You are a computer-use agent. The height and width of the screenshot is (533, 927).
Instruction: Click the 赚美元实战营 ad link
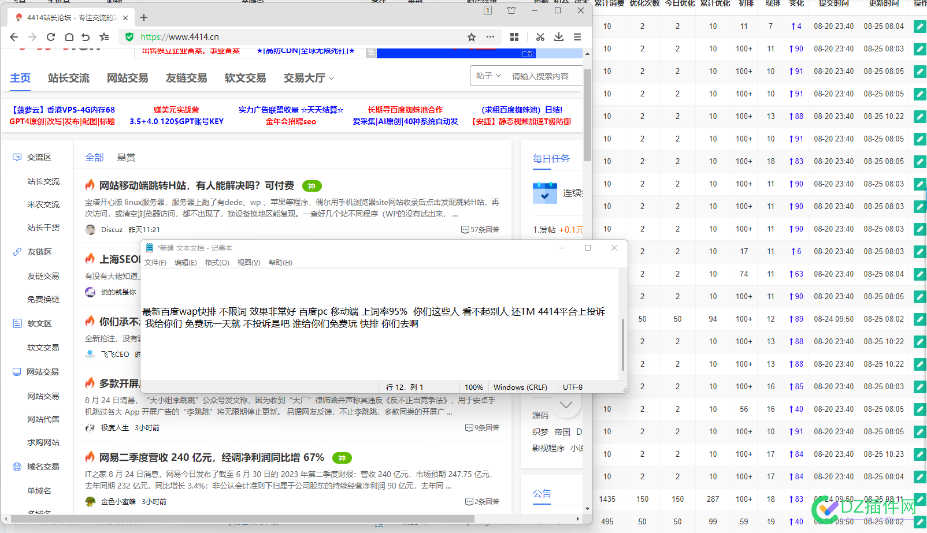176,110
